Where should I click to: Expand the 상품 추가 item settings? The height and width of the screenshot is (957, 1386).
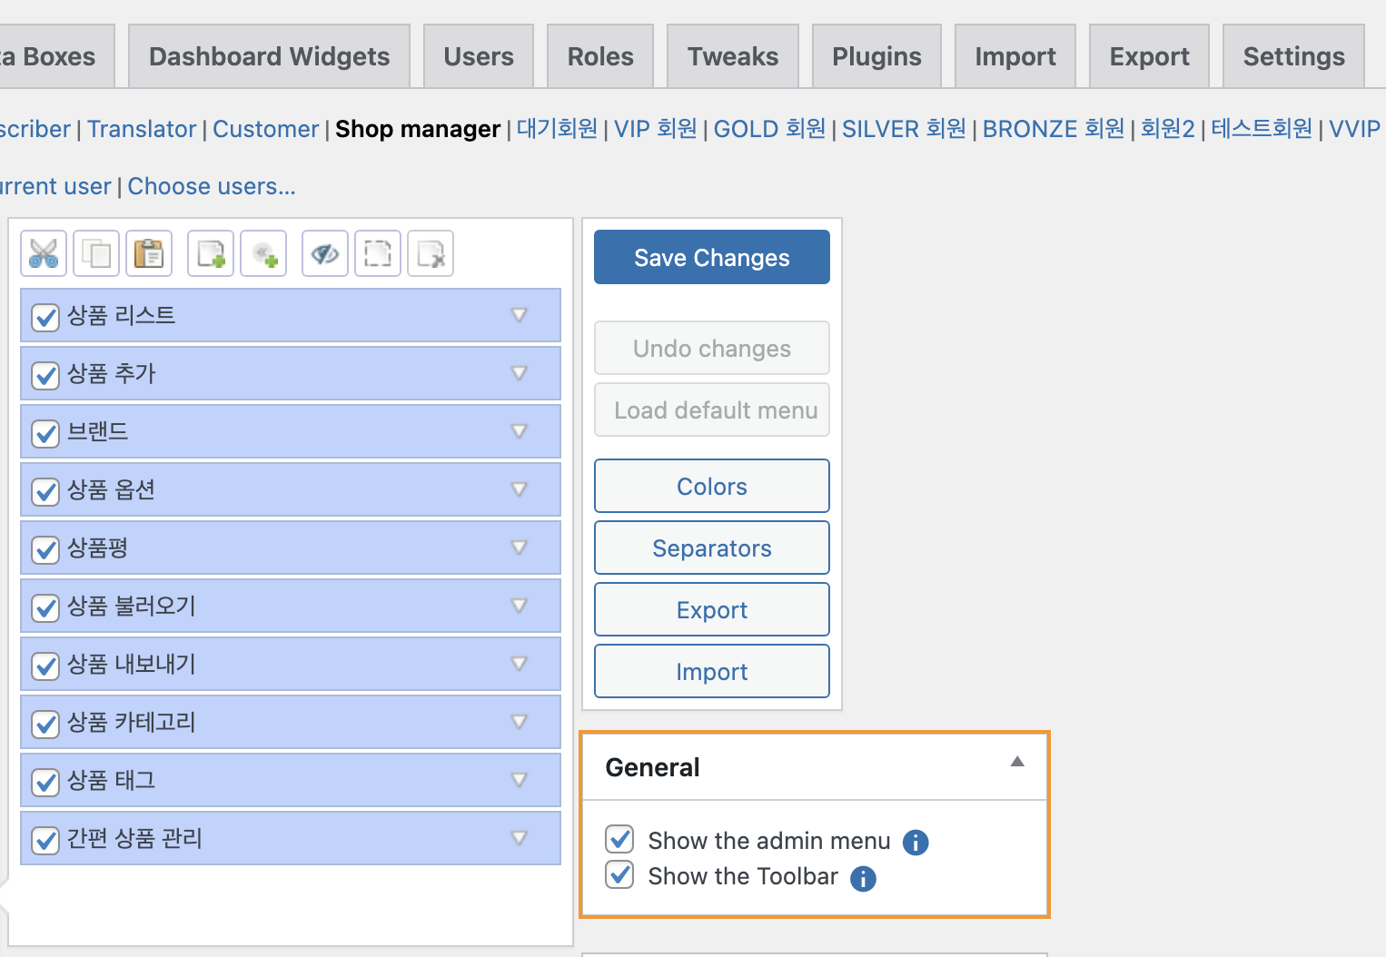coord(520,373)
